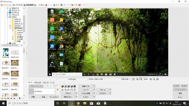Switch to the 画像閲覧 tab
The height and width of the screenshot is (106, 189).
18,5
